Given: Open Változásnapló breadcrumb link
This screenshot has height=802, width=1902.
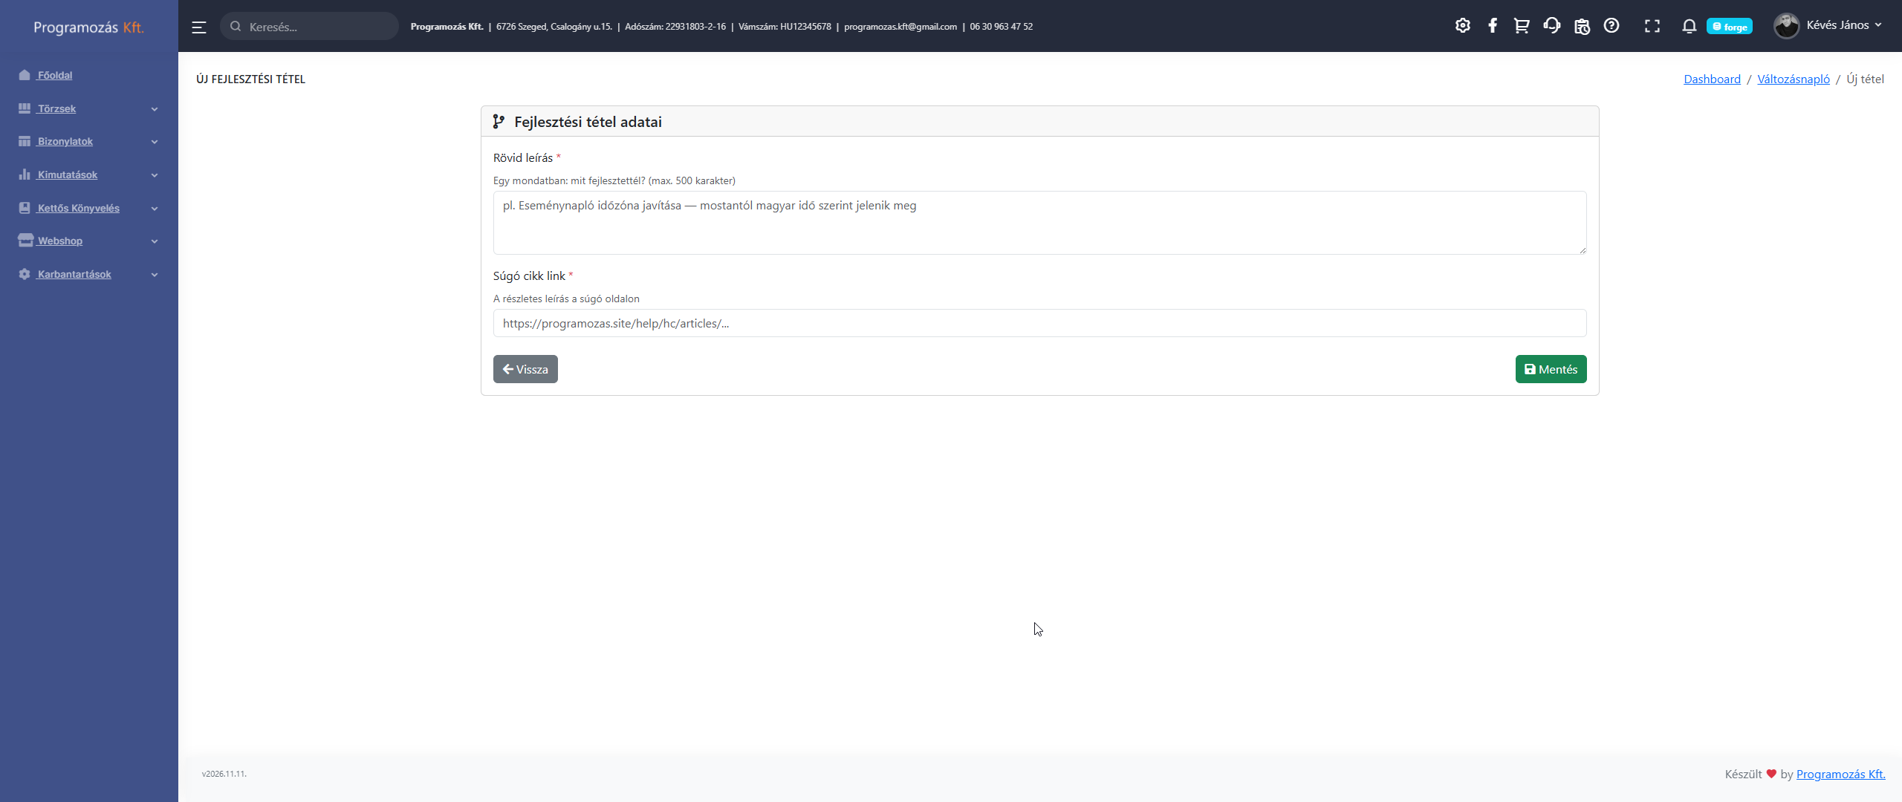Looking at the screenshot, I should pyautogui.click(x=1793, y=79).
